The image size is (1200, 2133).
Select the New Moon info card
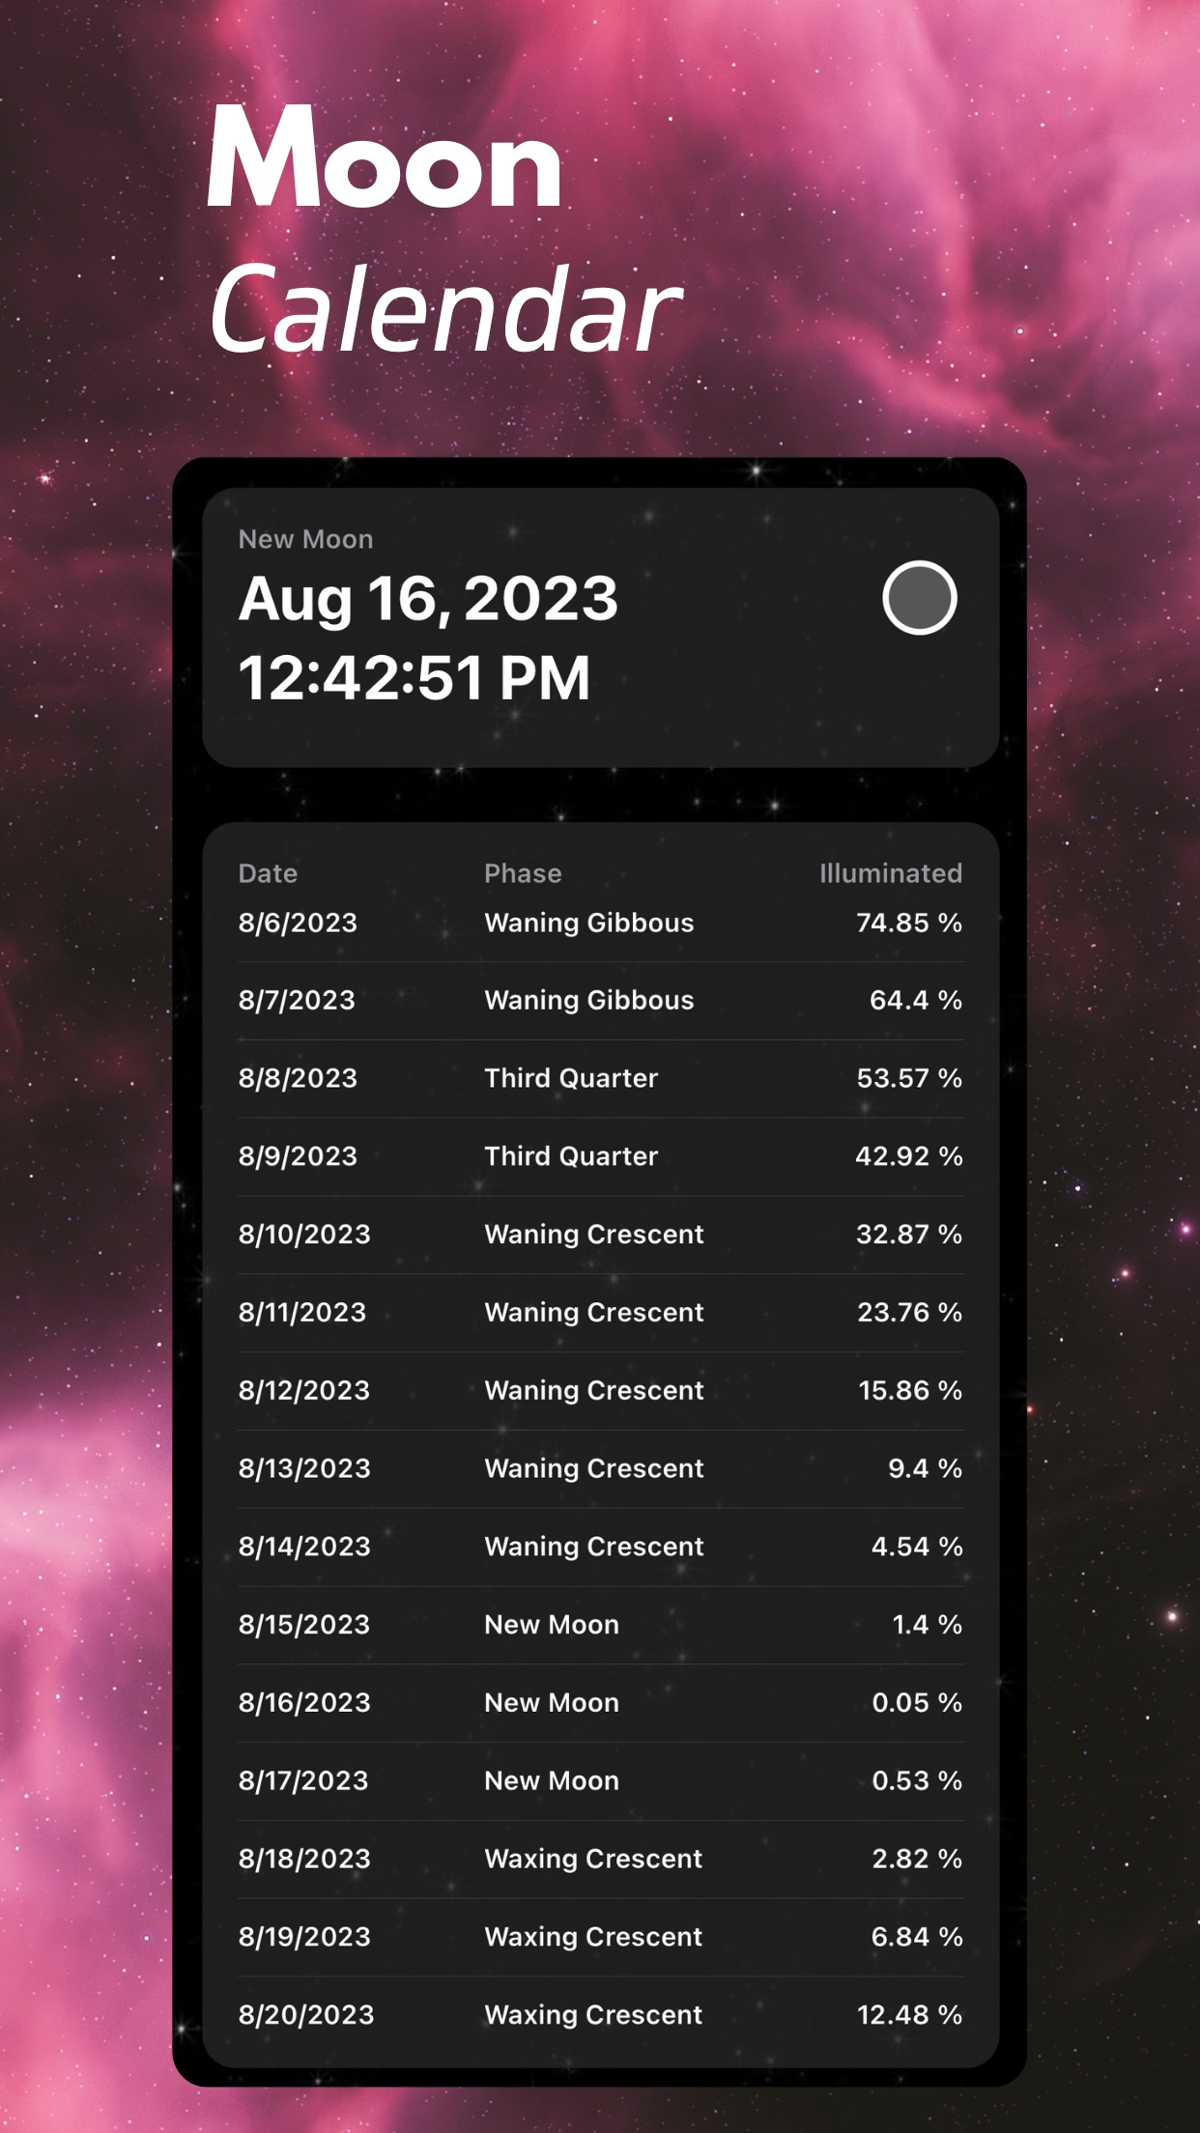click(x=599, y=628)
